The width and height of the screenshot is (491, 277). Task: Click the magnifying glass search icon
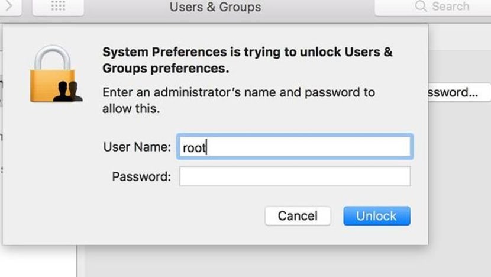421,6
